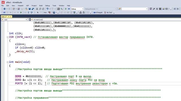Click the Increase Indent icon
The height and width of the screenshot is (101, 181).
(178, 9)
